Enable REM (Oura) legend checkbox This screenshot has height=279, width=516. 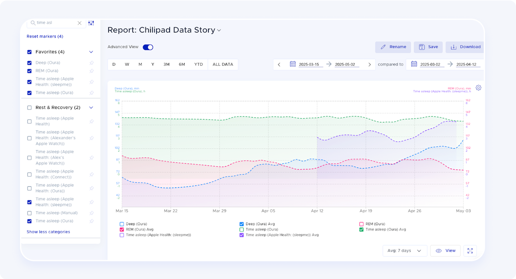point(361,224)
